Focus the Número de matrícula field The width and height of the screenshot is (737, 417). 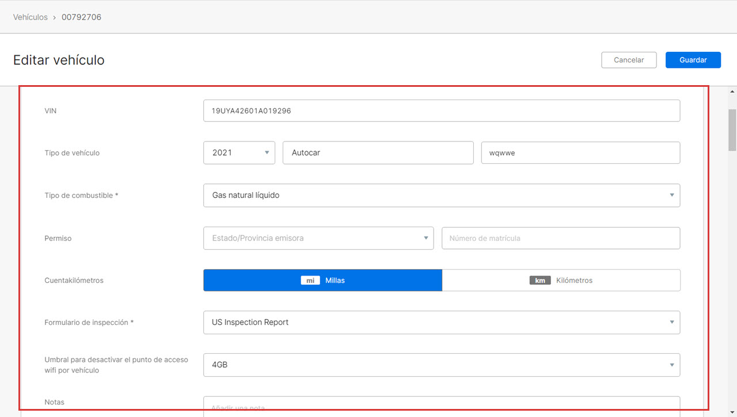(561, 238)
